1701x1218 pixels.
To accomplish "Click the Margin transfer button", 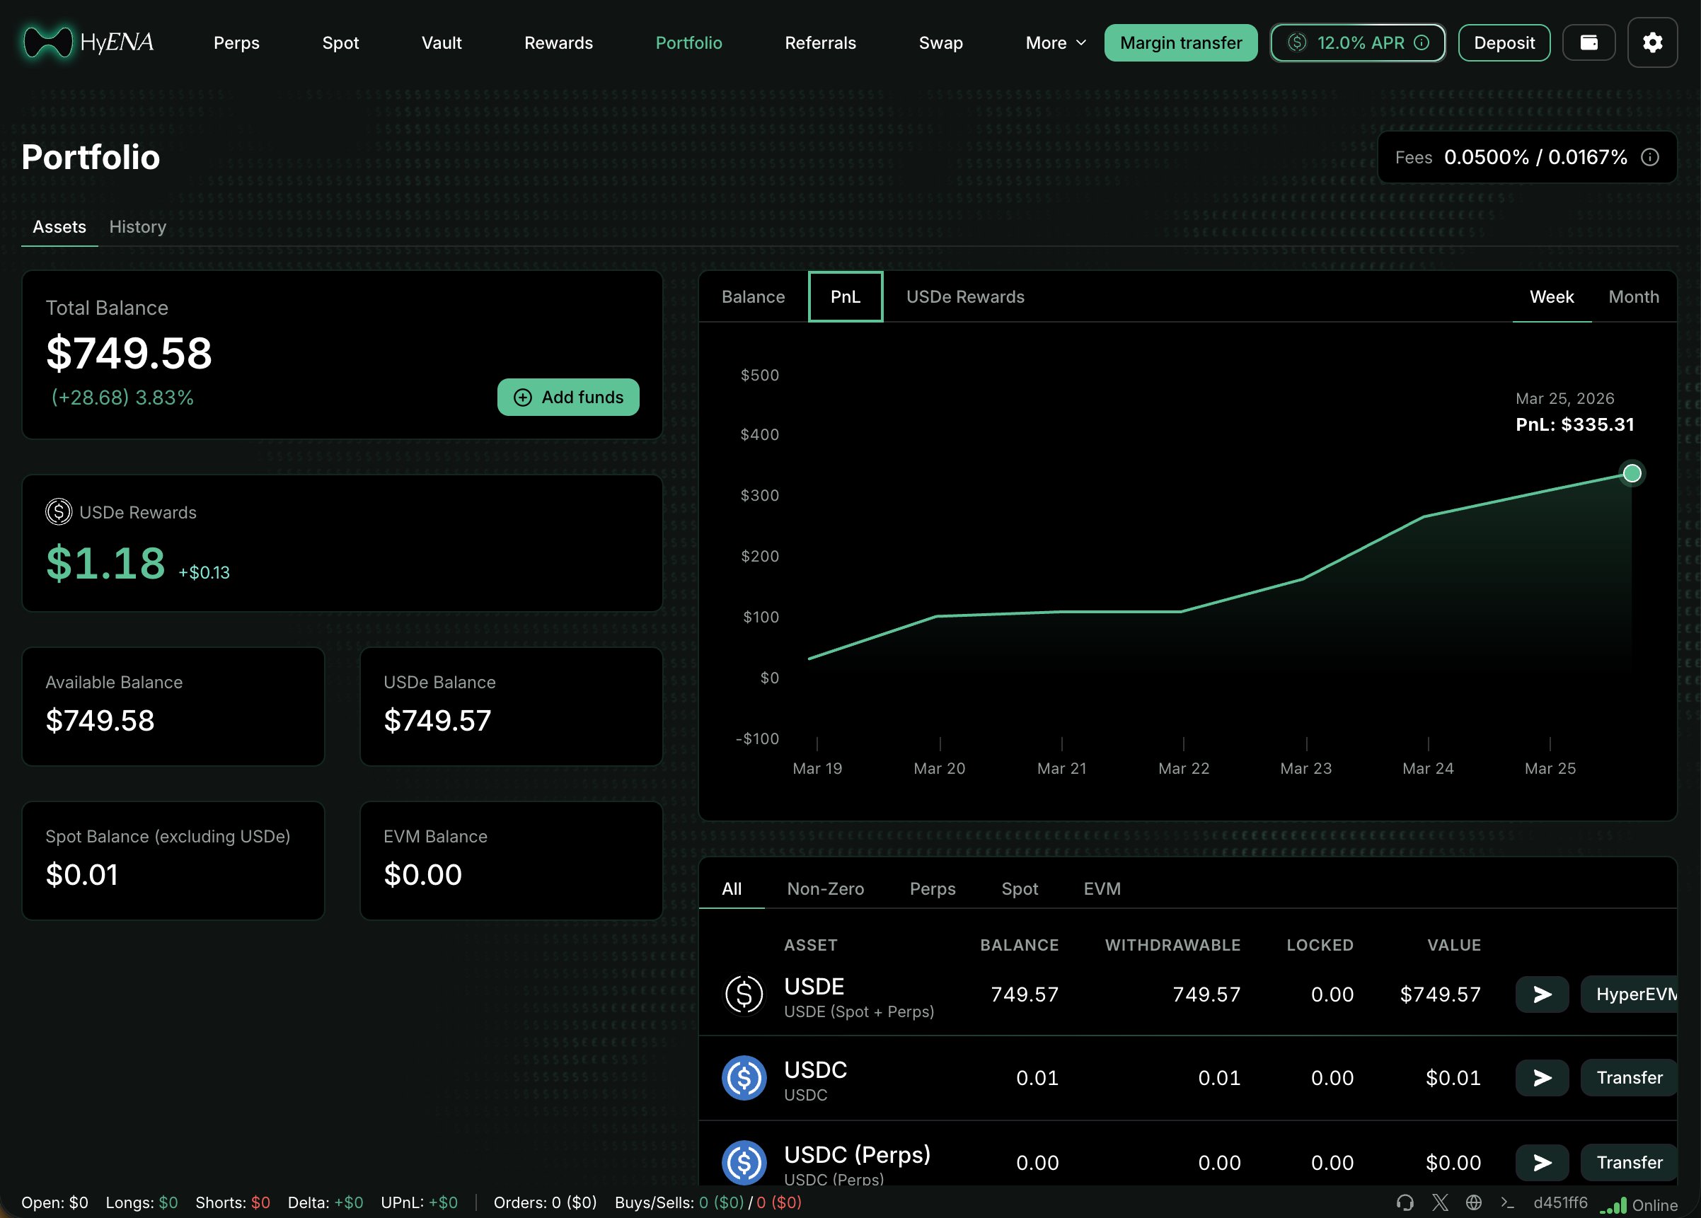I will point(1180,42).
